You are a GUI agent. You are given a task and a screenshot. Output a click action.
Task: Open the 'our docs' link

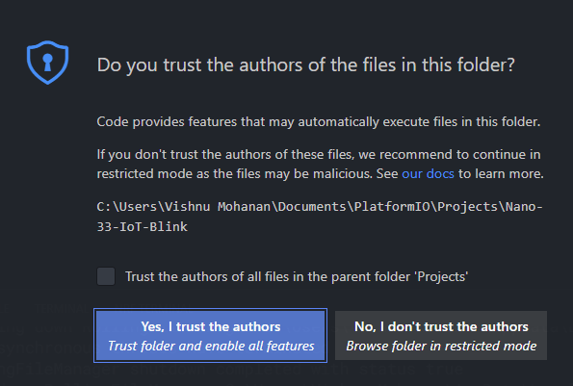pyautogui.click(x=428, y=173)
